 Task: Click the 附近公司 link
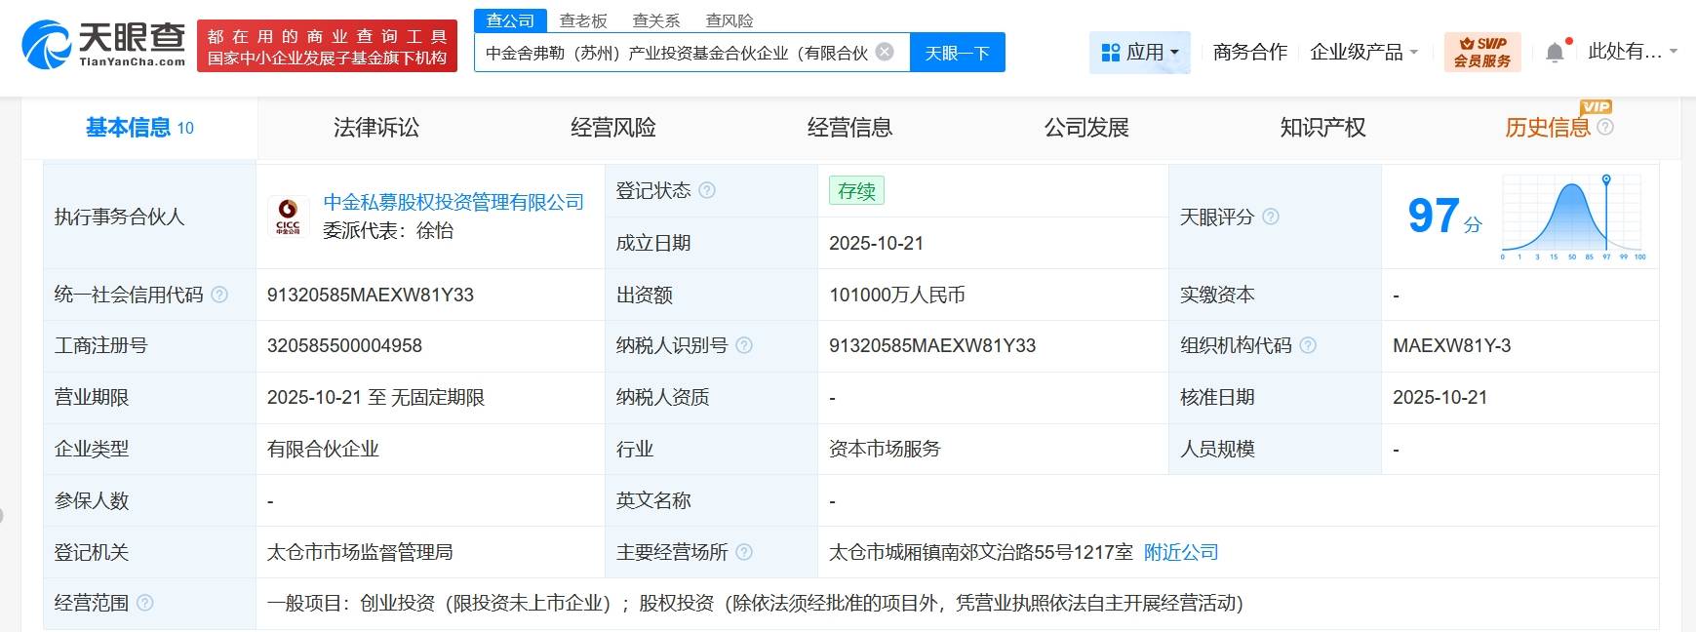[x=1181, y=552]
